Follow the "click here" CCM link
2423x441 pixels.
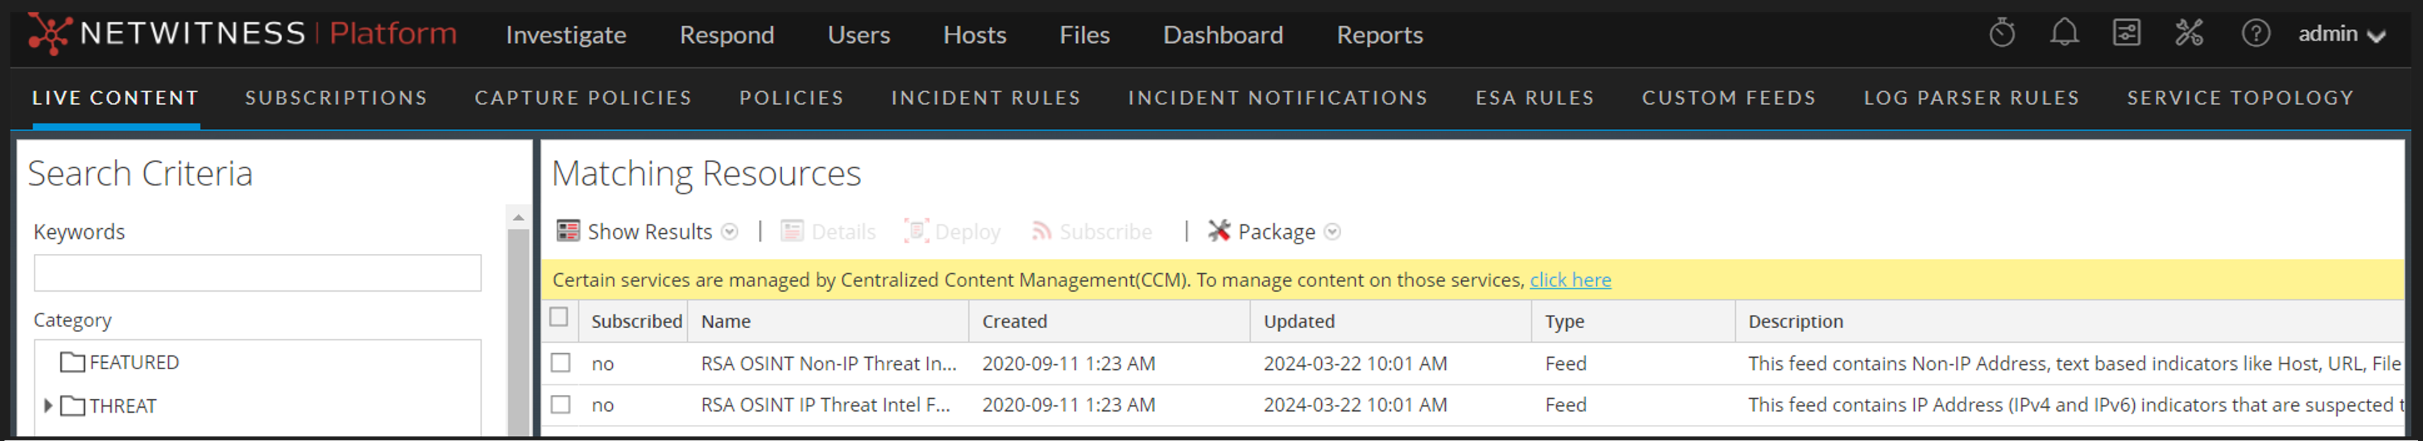pyautogui.click(x=1570, y=280)
